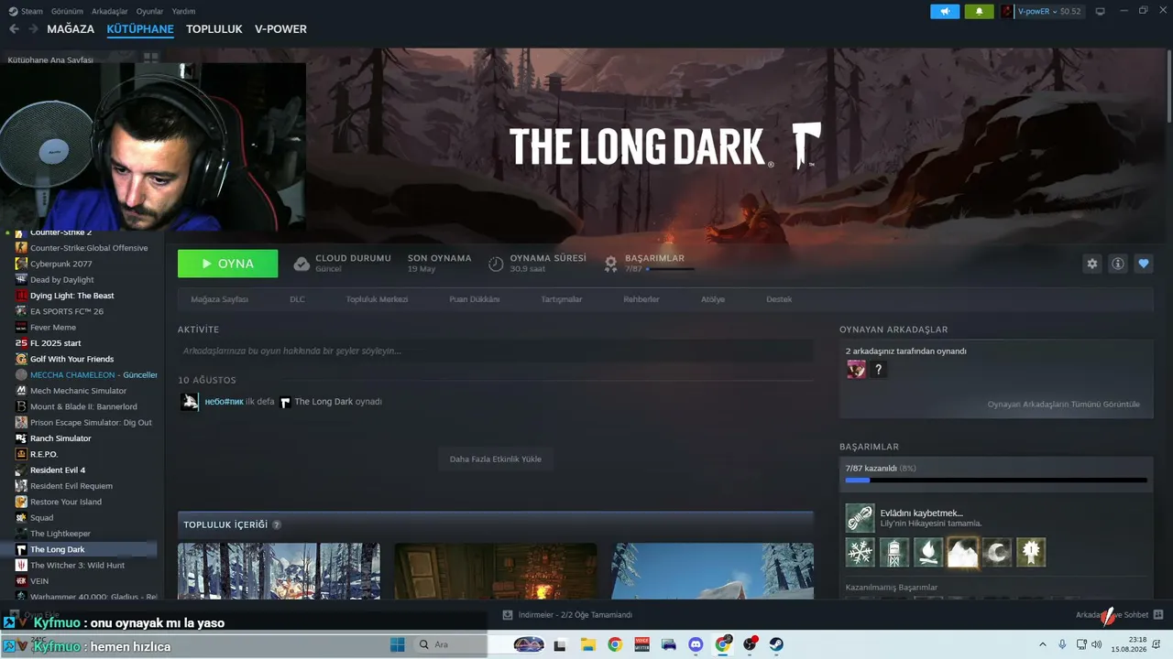View the snowflake achievement icon

[860, 552]
